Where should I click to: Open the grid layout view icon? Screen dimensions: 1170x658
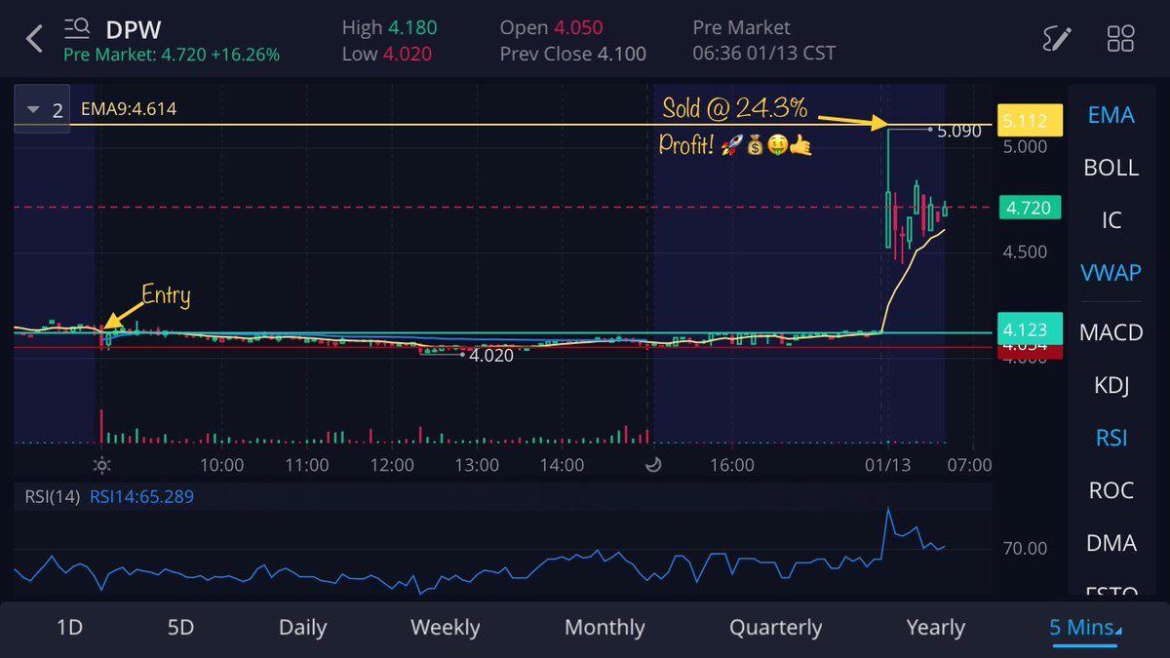pos(1120,39)
